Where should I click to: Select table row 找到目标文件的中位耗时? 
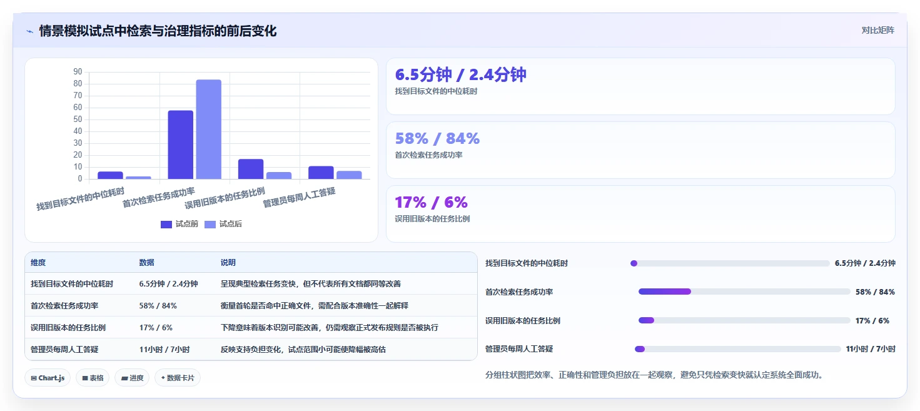point(251,283)
